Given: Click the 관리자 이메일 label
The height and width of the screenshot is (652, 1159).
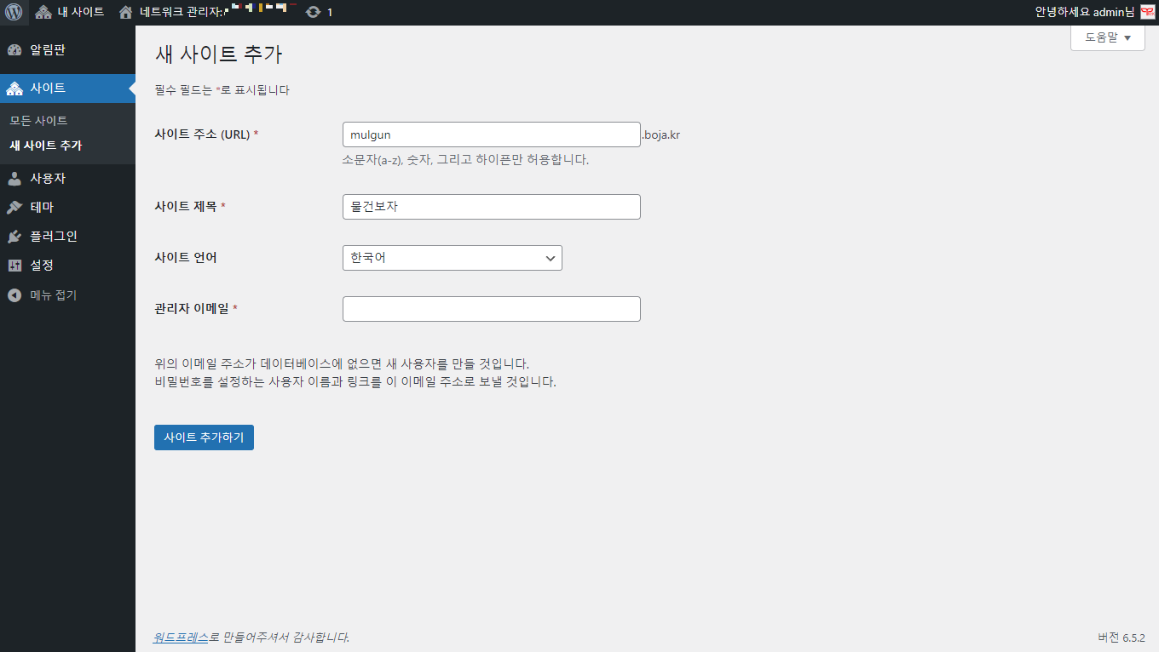Looking at the screenshot, I should coord(196,308).
